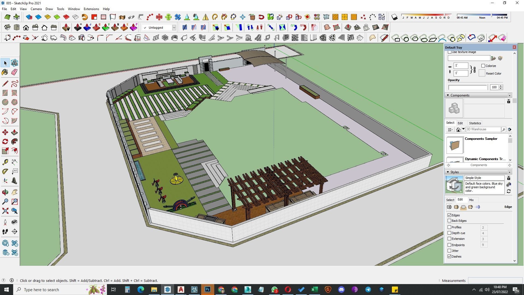Turn on Profiles checkbox
This screenshot has width=524, height=295.
(x=449, y=227)
